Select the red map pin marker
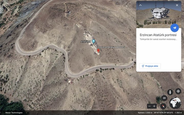The image size is (184, 115). [98, 51]
